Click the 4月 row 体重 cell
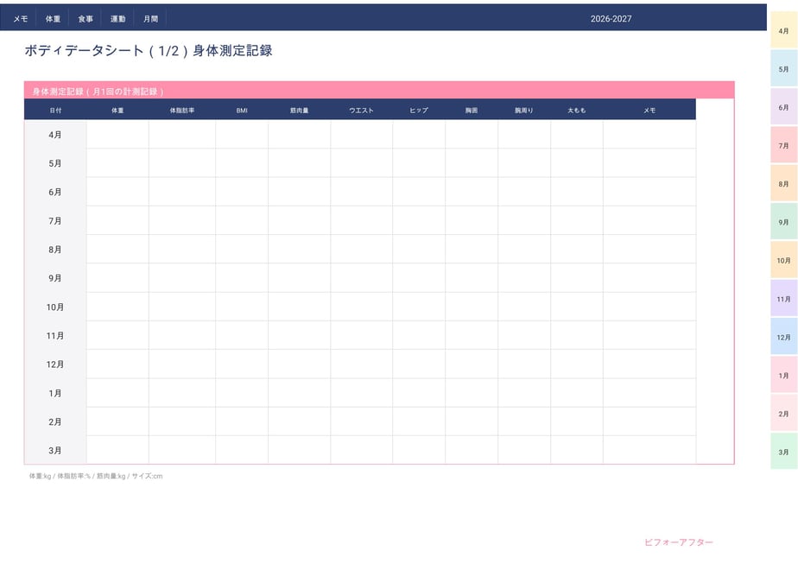 [117, 135]
